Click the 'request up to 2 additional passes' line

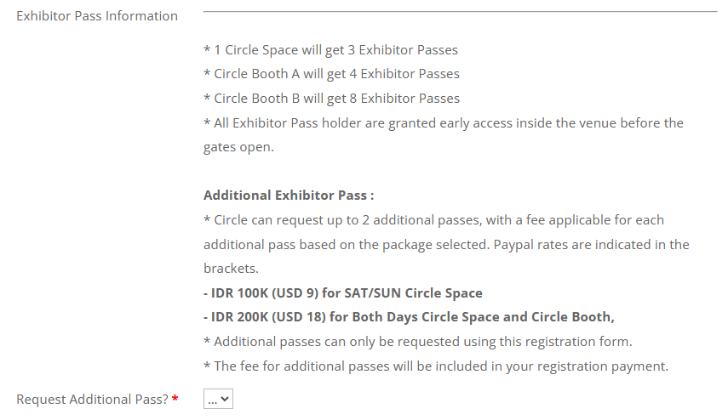[x=433, y=219]
